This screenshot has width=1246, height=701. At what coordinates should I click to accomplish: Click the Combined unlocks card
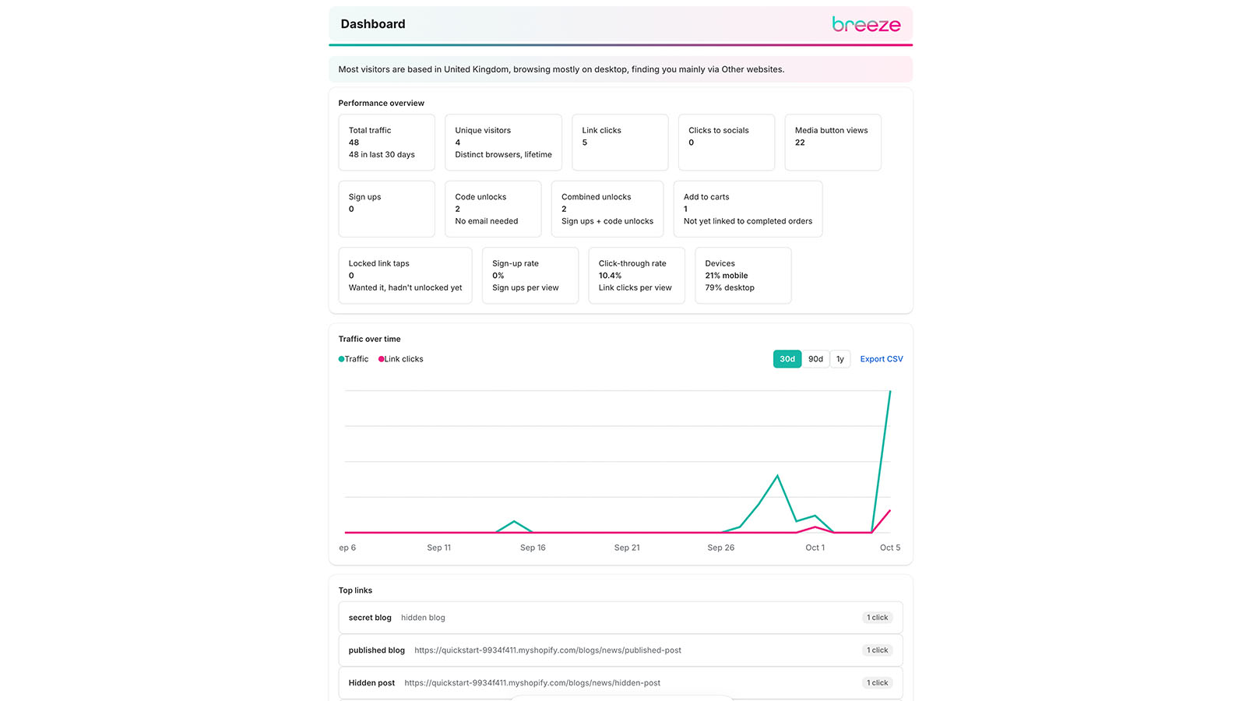tap(607, 209)
